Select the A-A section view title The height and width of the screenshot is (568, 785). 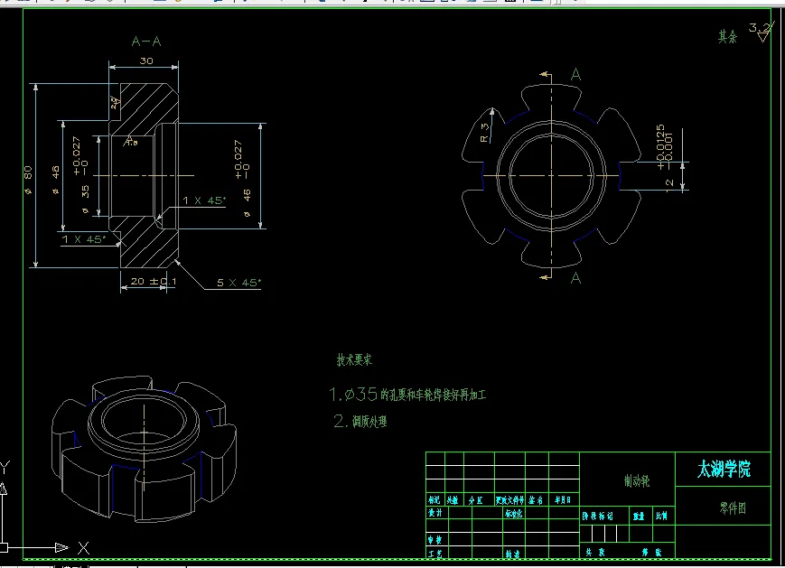click(146, 42)
